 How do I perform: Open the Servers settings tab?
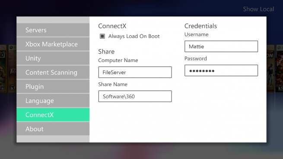point(53,30)
